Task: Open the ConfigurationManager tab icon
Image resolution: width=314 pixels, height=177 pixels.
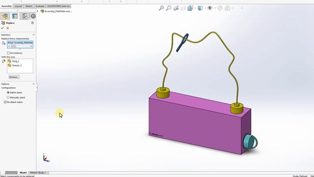Action: (25, 16)
